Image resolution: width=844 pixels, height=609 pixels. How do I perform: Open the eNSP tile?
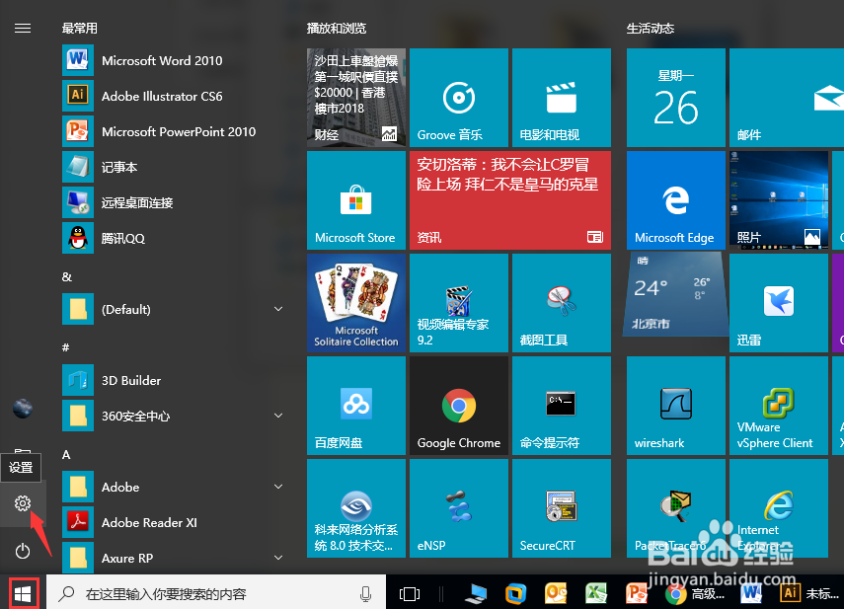click(x=459, y=508)
